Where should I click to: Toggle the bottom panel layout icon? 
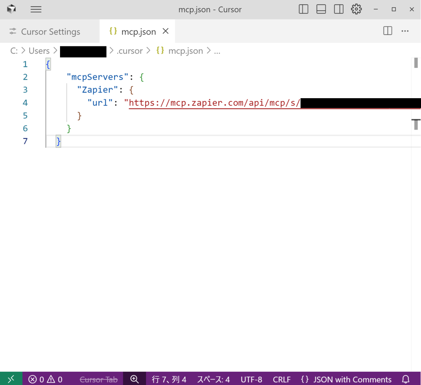(321, 9)
